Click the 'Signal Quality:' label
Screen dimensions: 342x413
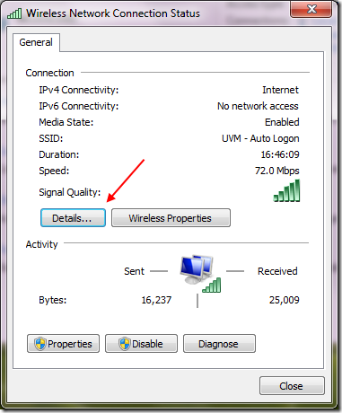click(70, 192)
